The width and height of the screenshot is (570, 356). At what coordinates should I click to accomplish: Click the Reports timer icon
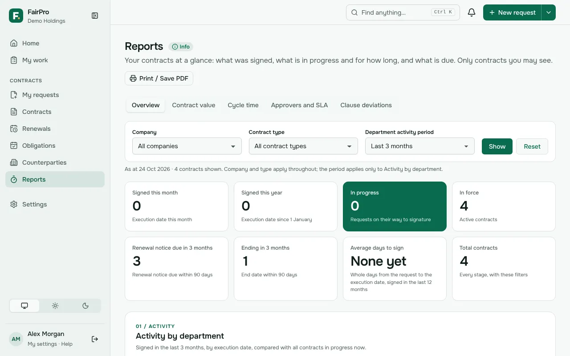(14, 179)
